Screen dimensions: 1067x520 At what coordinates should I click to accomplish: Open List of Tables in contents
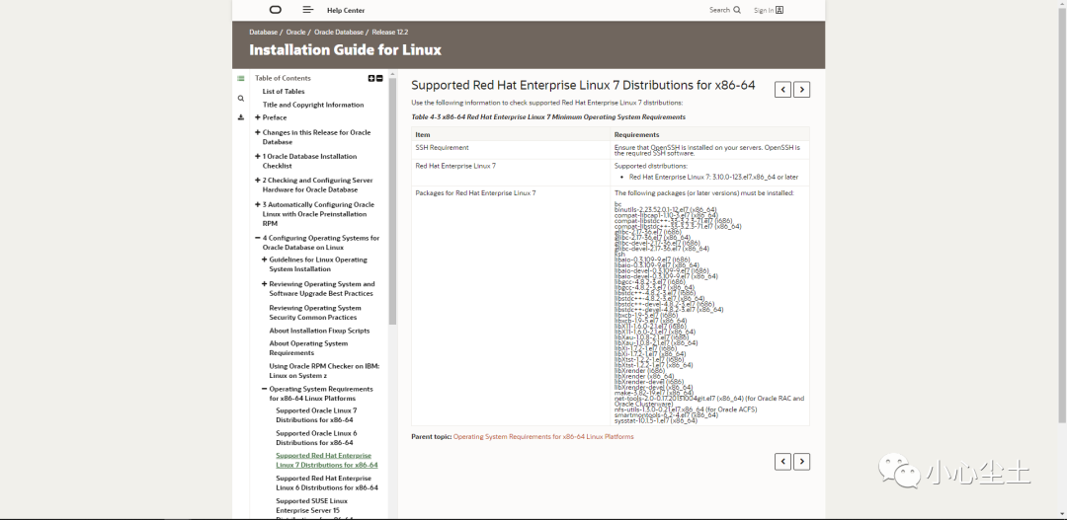[x=284, y=91]
